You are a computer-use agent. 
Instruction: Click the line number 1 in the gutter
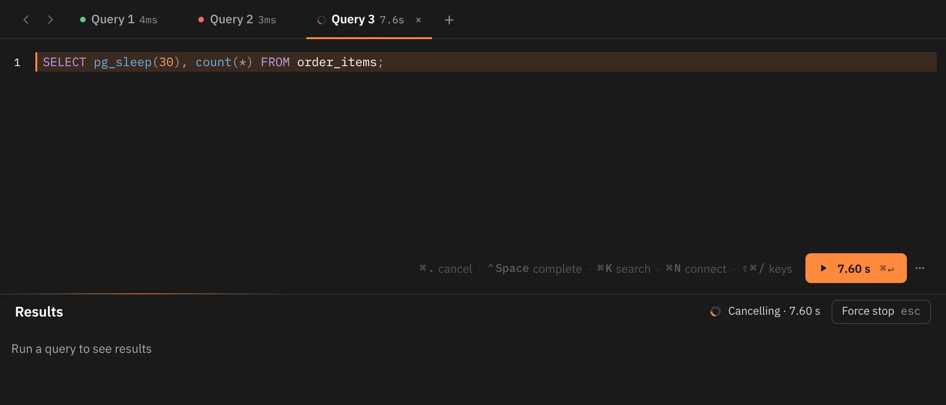(17, 62)
